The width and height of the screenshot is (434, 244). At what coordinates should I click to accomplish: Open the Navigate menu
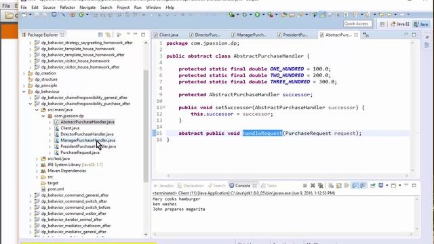pos(87,7)
